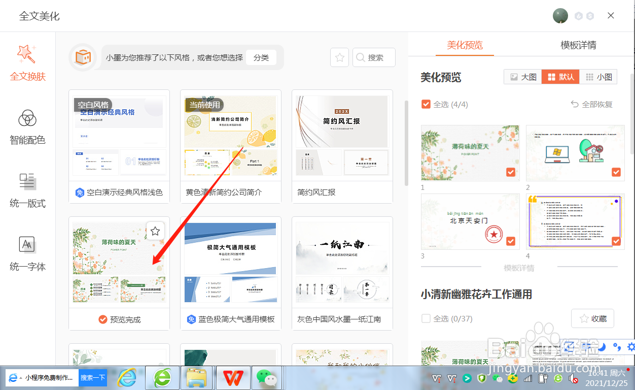Click the punctuation toggle on floating toolbar
This screenshot has width=635, height=390.
[x=617, y=347]
